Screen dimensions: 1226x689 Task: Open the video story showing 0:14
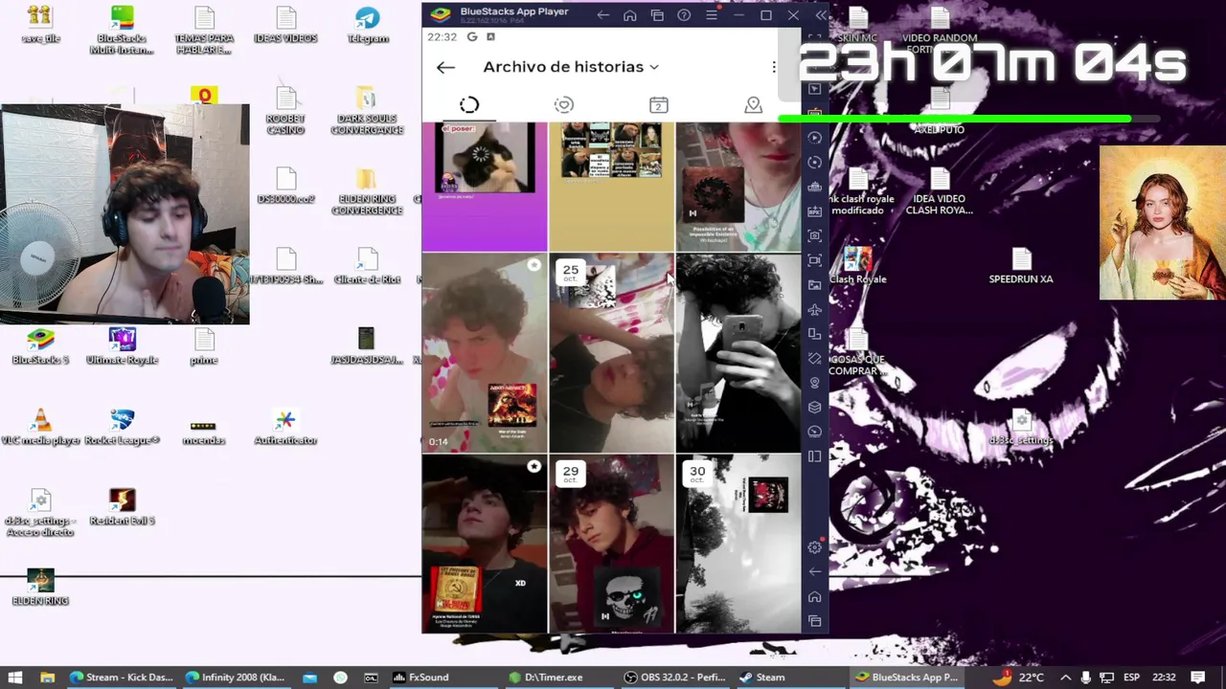485,353
